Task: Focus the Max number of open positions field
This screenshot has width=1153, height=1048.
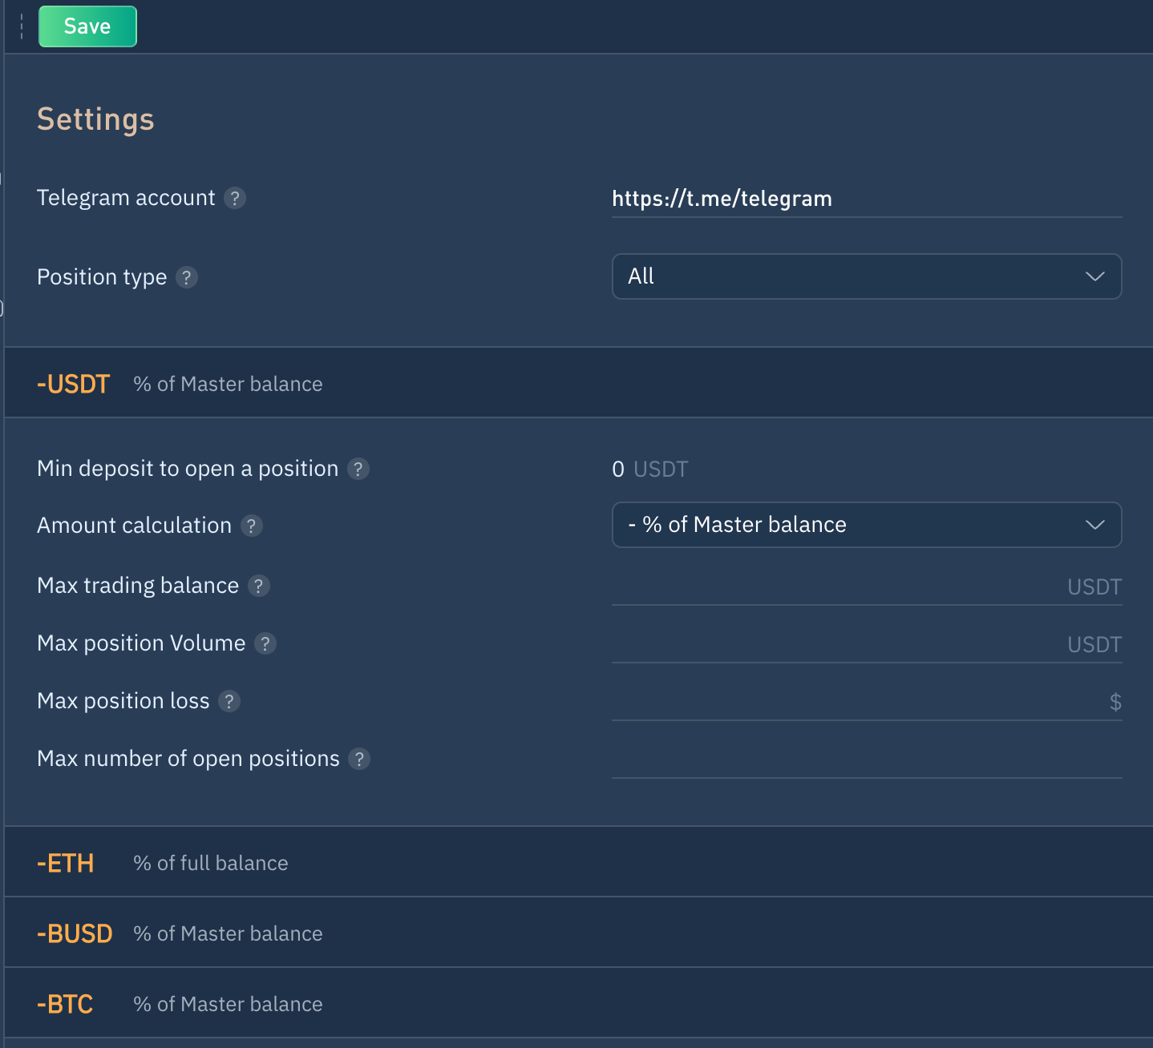Action: point(866,760)
